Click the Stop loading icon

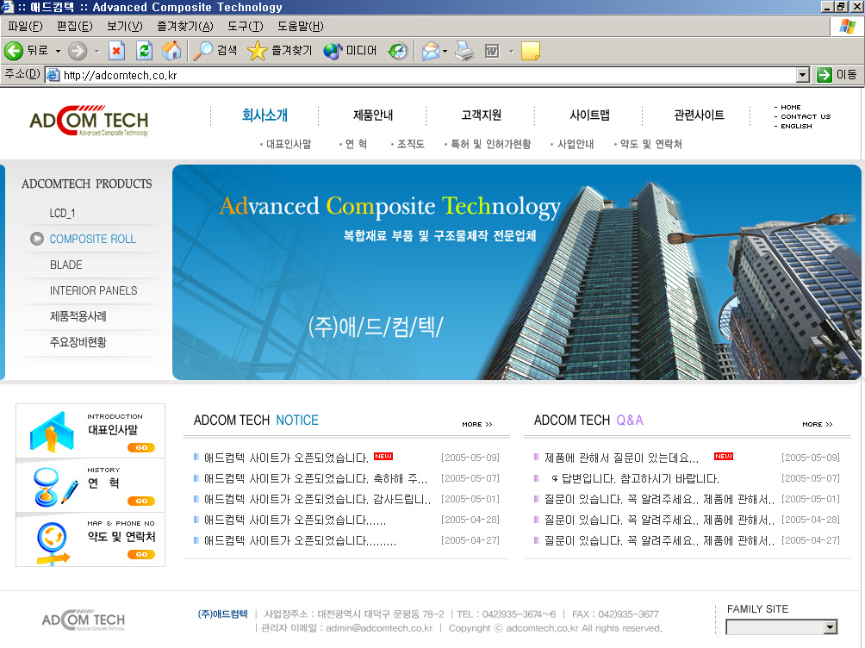[x=116, y=51]
